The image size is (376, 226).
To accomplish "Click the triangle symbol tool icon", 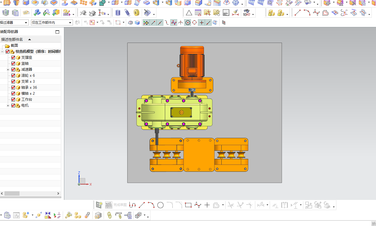I will click(189, 13).
